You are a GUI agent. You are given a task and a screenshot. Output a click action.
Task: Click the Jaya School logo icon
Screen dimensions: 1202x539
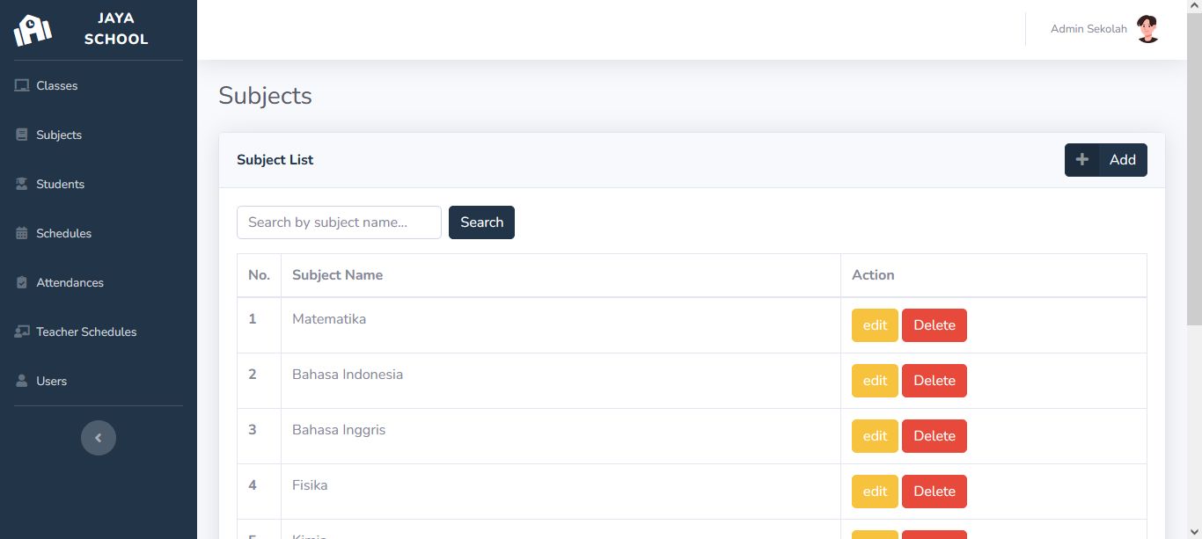(33, 30)
